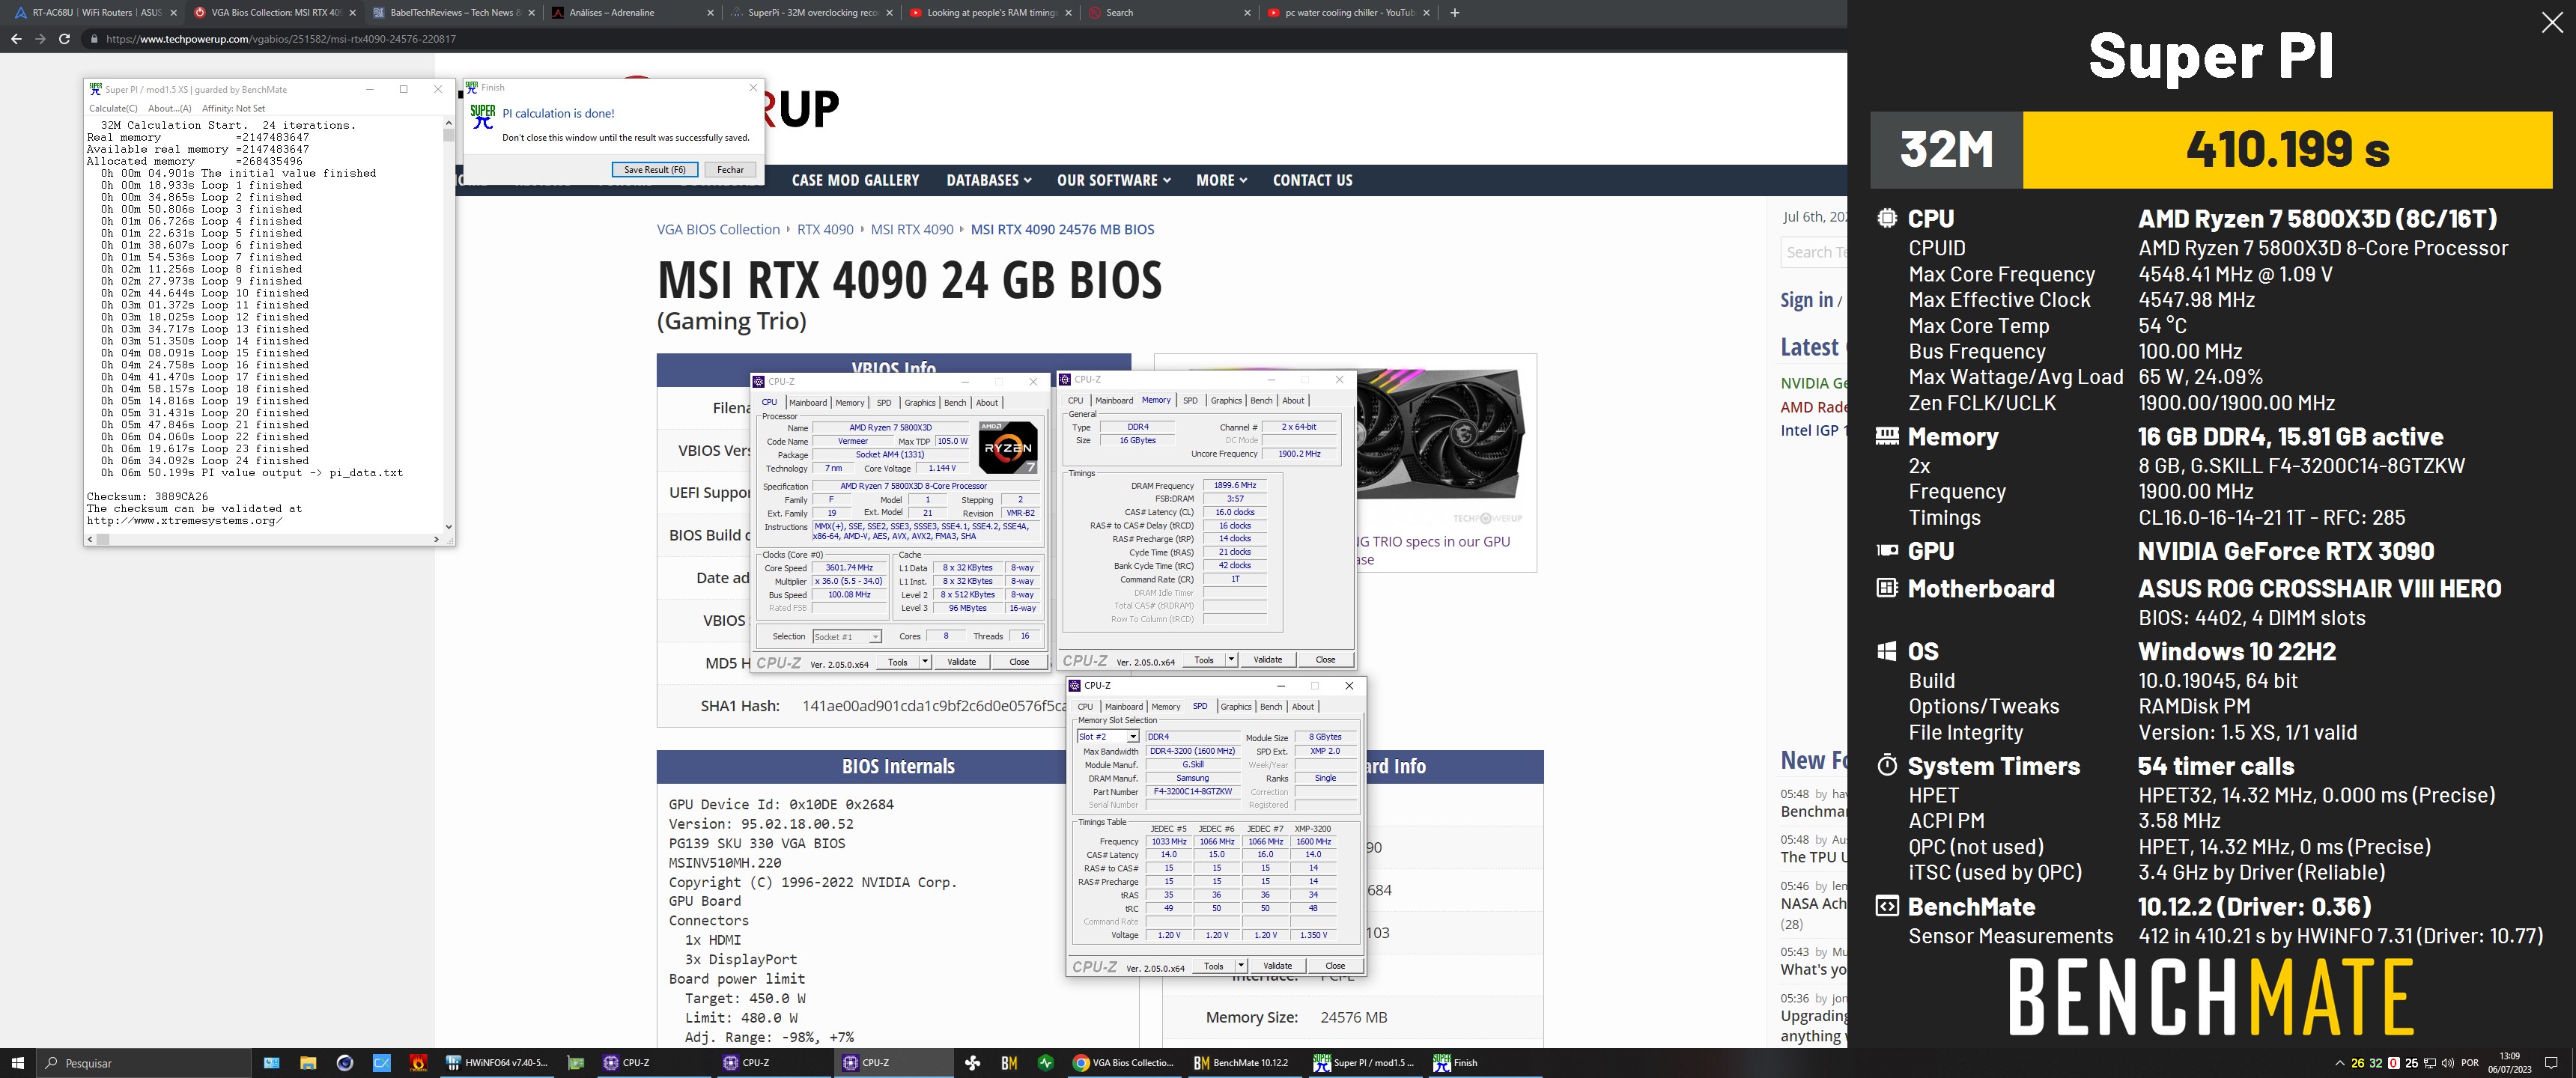Switch to Mainboard tab in CPU-Z CPU window
2576x1078 pixels.
807,403
